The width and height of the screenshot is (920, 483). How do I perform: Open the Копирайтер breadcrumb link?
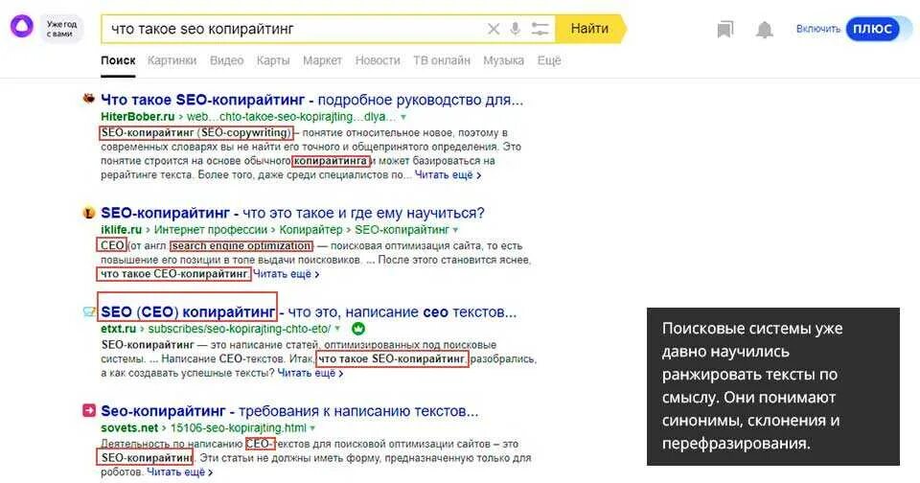point(310,229)
